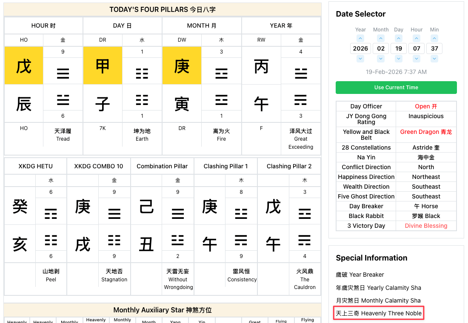Decrease the Month with its down arrow
The width and height of the screenshot is (468, 323).
380,59
